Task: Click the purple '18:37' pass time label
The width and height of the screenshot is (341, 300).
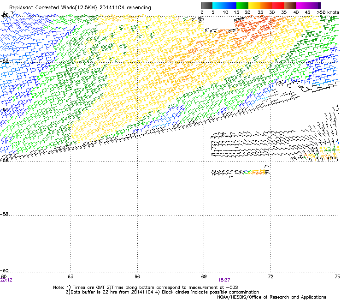Action: click(224, 280)
